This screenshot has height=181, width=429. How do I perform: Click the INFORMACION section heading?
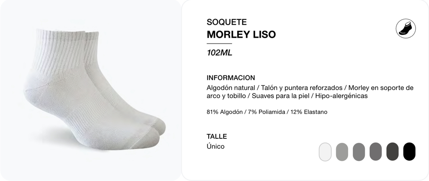click(x=231, y=78)
